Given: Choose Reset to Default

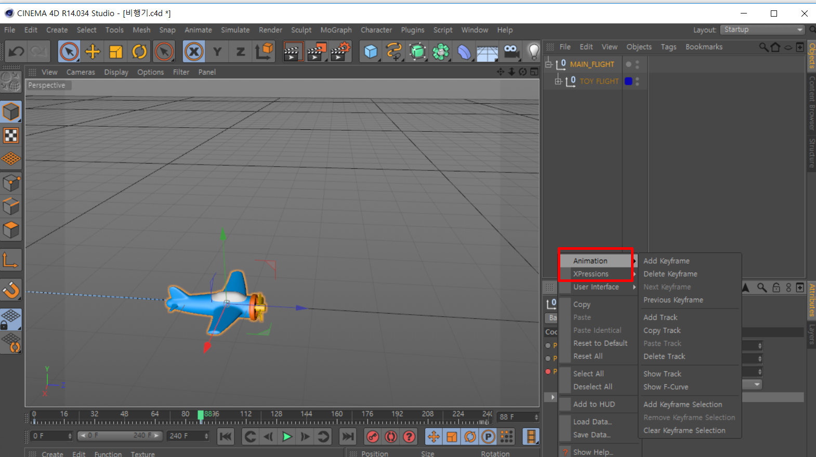Looking at the screenshot, I should [600, 343].
